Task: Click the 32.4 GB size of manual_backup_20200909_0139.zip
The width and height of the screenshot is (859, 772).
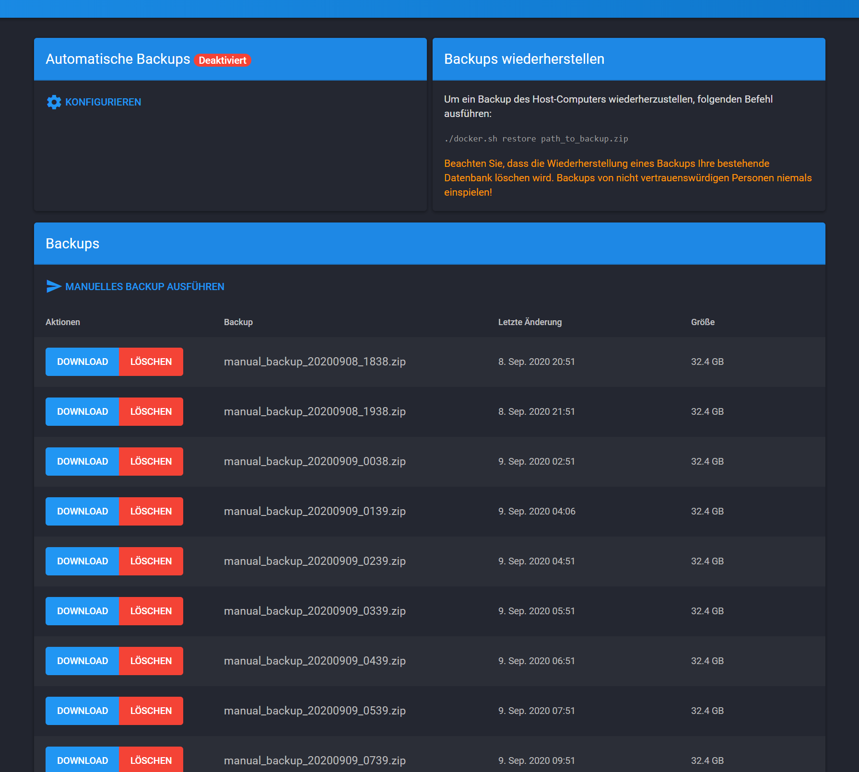Action: tap(707, 511)
